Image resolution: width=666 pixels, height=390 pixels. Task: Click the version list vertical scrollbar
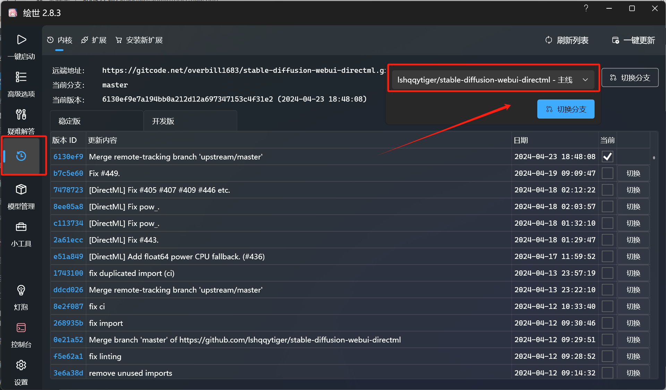654,158
